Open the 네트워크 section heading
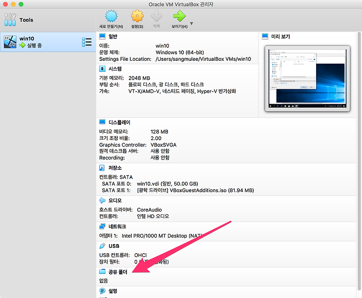The image size is (362, 298). pyautogui.click(x=117, y=227)
